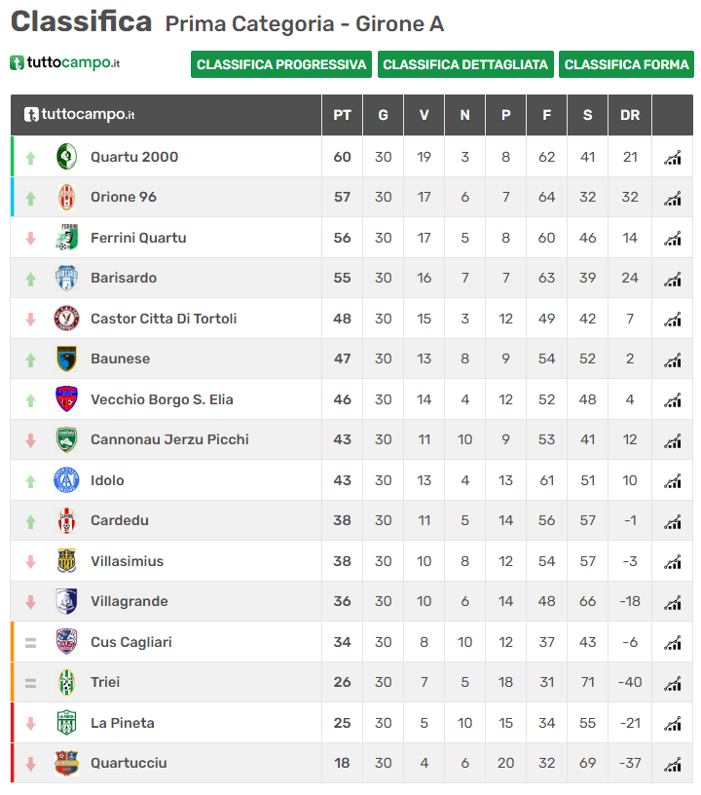
Task: Click the Orione 96 team crest
Action: pos(66,197)
